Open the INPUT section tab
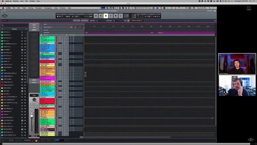This screenshot has height=145, width=257. (34, 25)
